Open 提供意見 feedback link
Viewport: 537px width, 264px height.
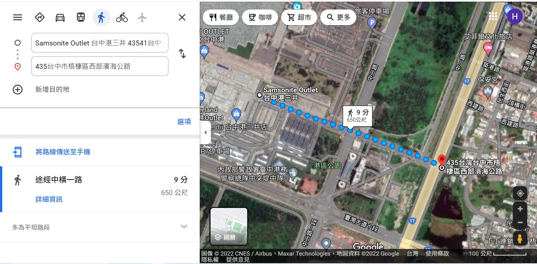point(237,260)
